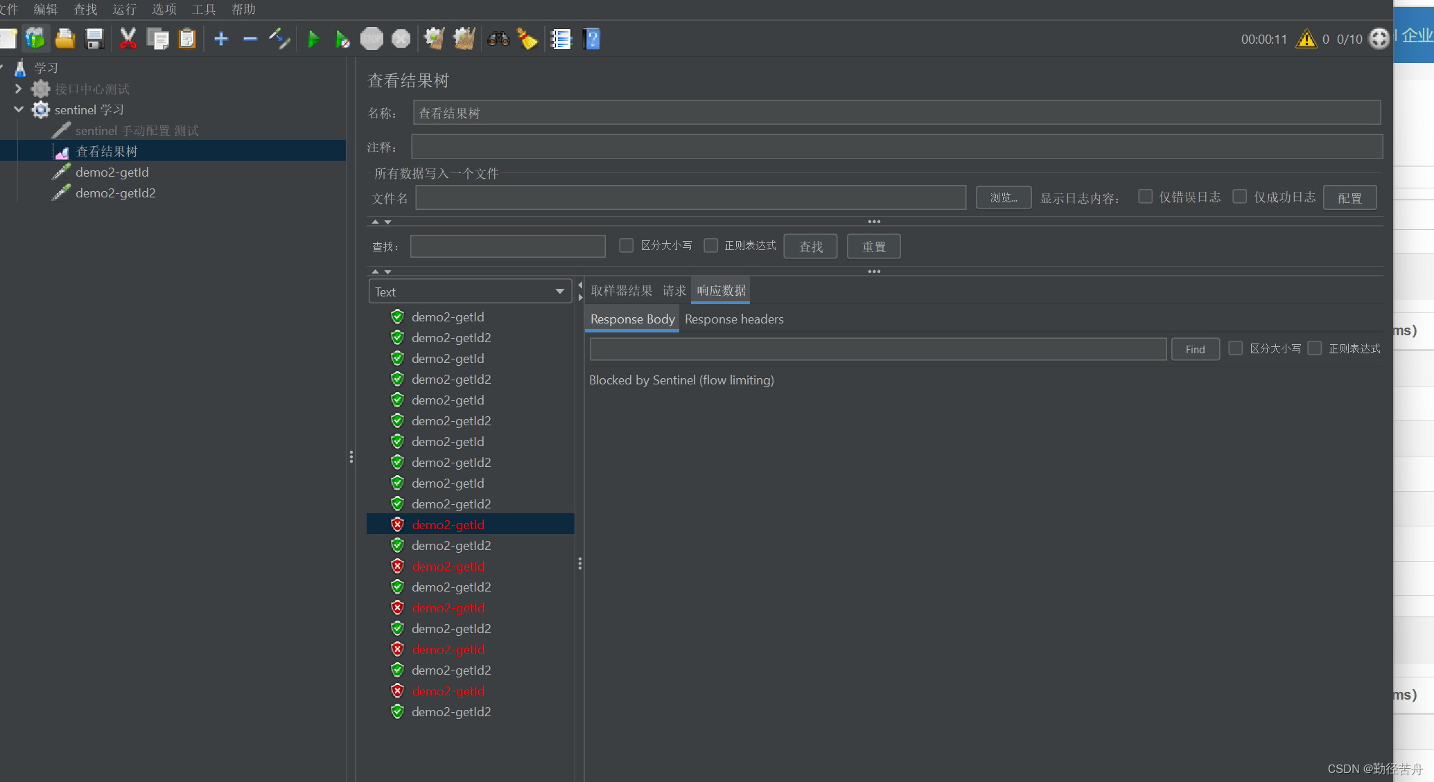Click the Save test plan disk icon
Screen dimensions: 1434x782
[94, 39]
